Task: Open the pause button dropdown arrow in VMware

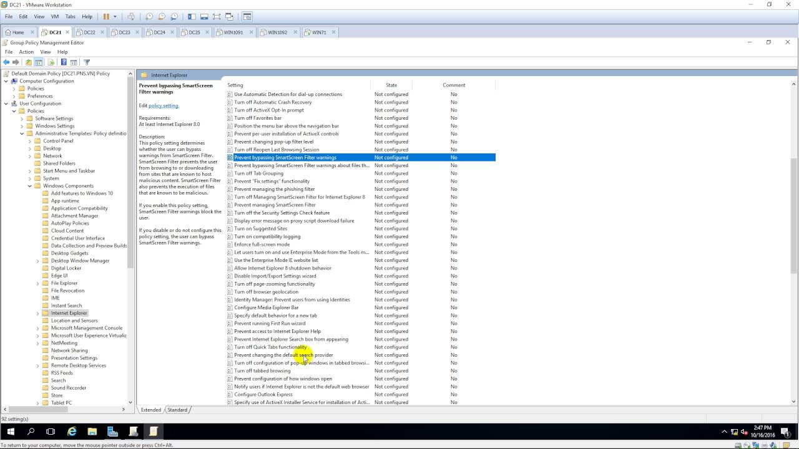Action: [115, 17]
